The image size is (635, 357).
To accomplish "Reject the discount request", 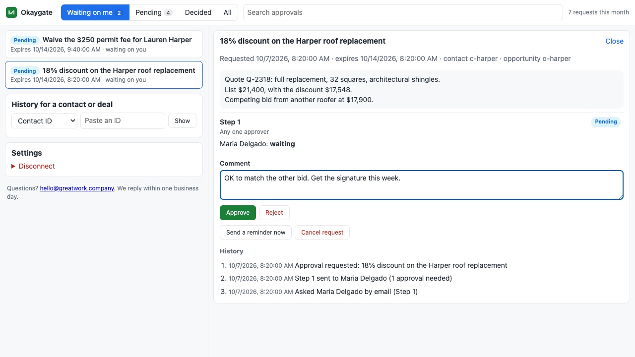I will point(274,213).
